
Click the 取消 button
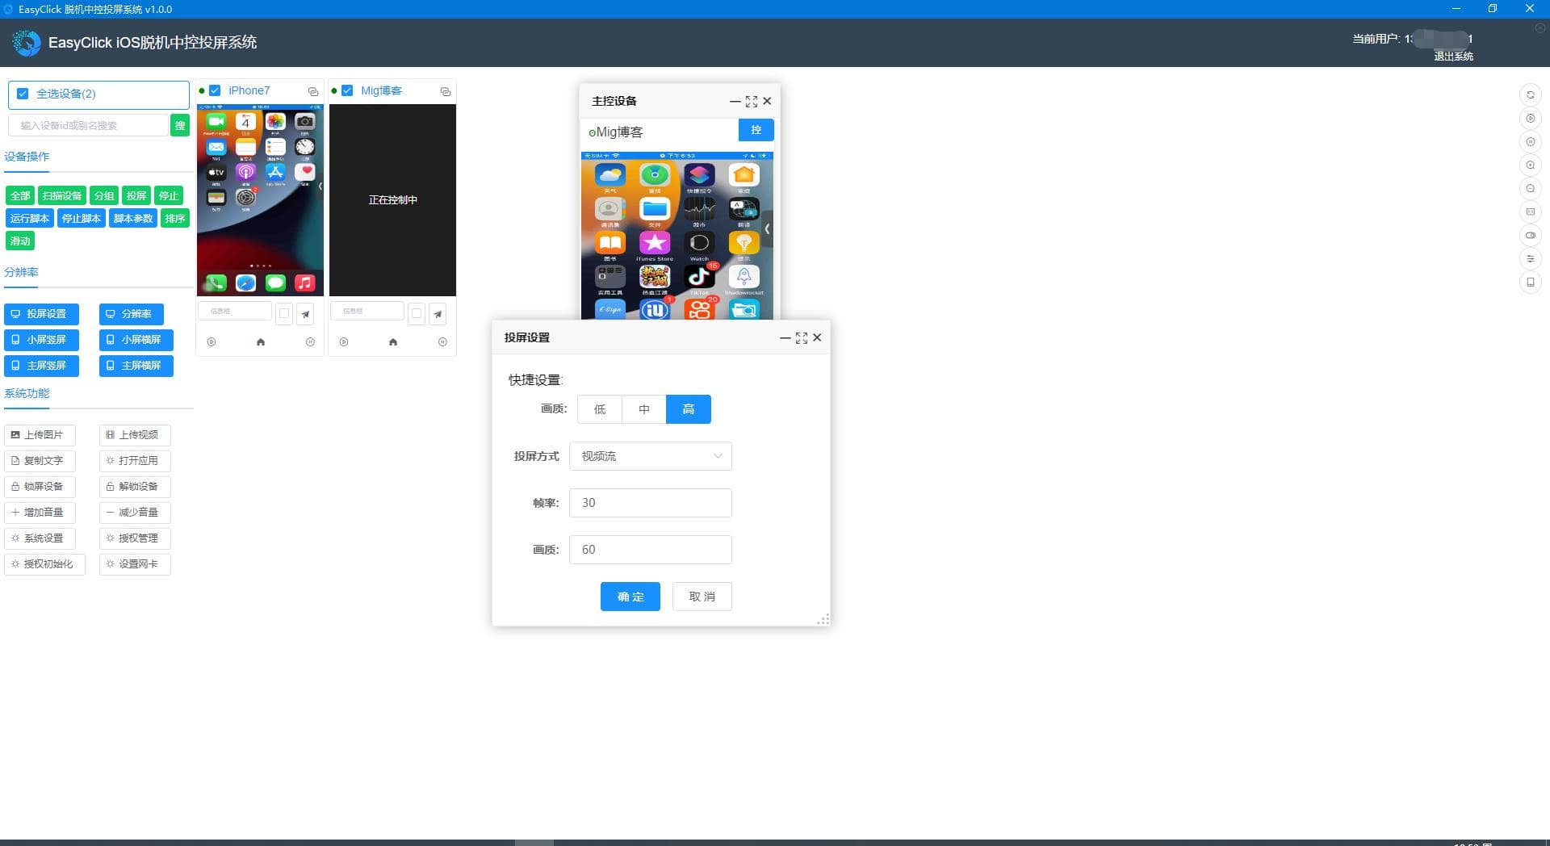coord(702,597)
